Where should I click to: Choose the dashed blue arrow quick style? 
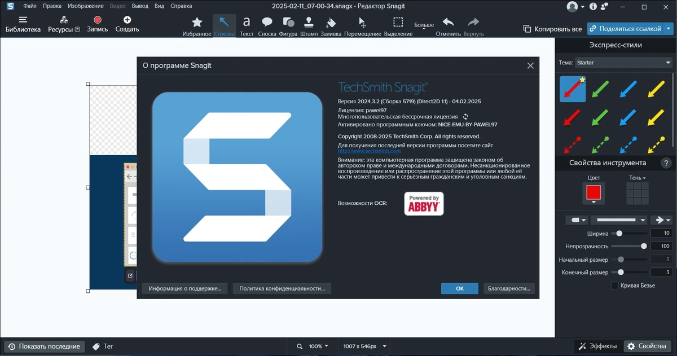click(628, 144)
